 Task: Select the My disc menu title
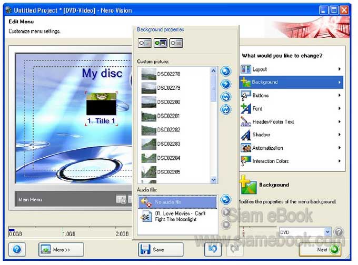coord(102,74)
